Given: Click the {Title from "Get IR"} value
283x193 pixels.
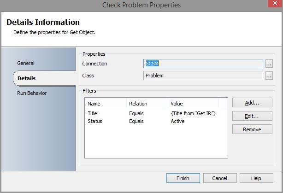Looking at the screenshot, I should [x=193, y=113].
